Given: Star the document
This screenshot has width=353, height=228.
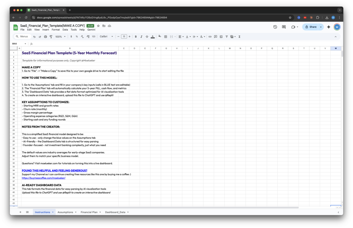Looking at the screenshot, I should coord(98,26).
